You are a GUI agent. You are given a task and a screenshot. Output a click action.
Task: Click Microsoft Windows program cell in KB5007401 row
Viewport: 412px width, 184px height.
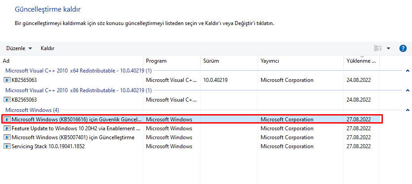click(x=169, y=137)
